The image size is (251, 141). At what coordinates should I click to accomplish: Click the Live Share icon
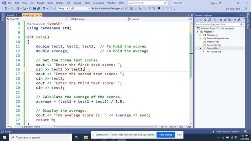click(227, 9)
